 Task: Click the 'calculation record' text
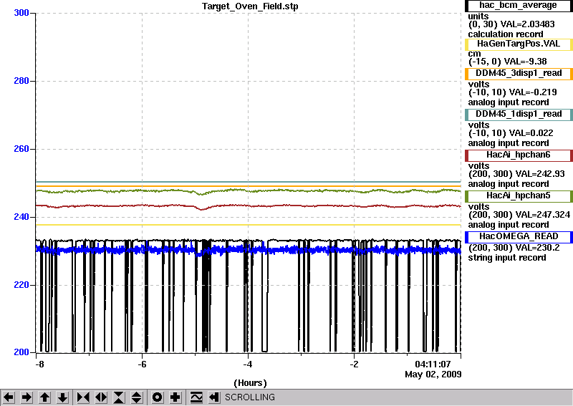pos(506,34)
